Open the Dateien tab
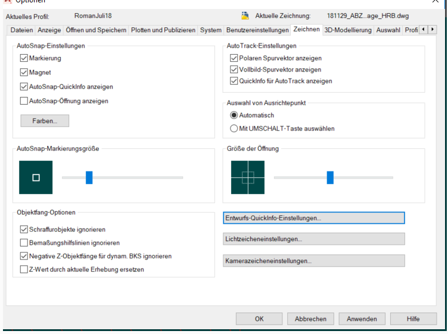 21,30
